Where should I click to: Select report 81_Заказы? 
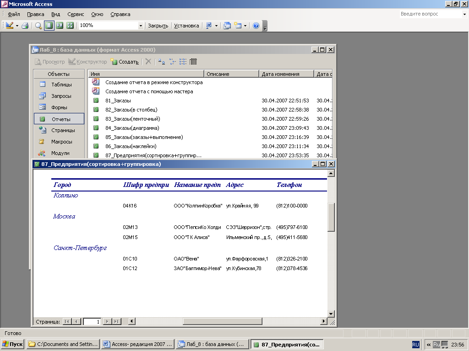118,101
